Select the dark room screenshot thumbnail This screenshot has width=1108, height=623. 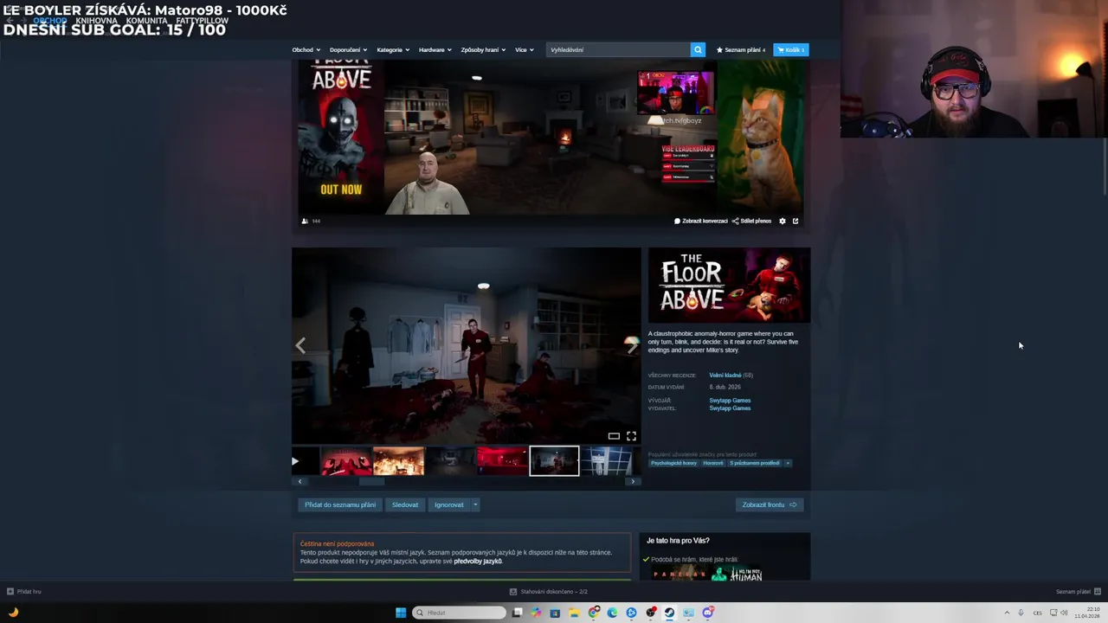pos(450,461)
